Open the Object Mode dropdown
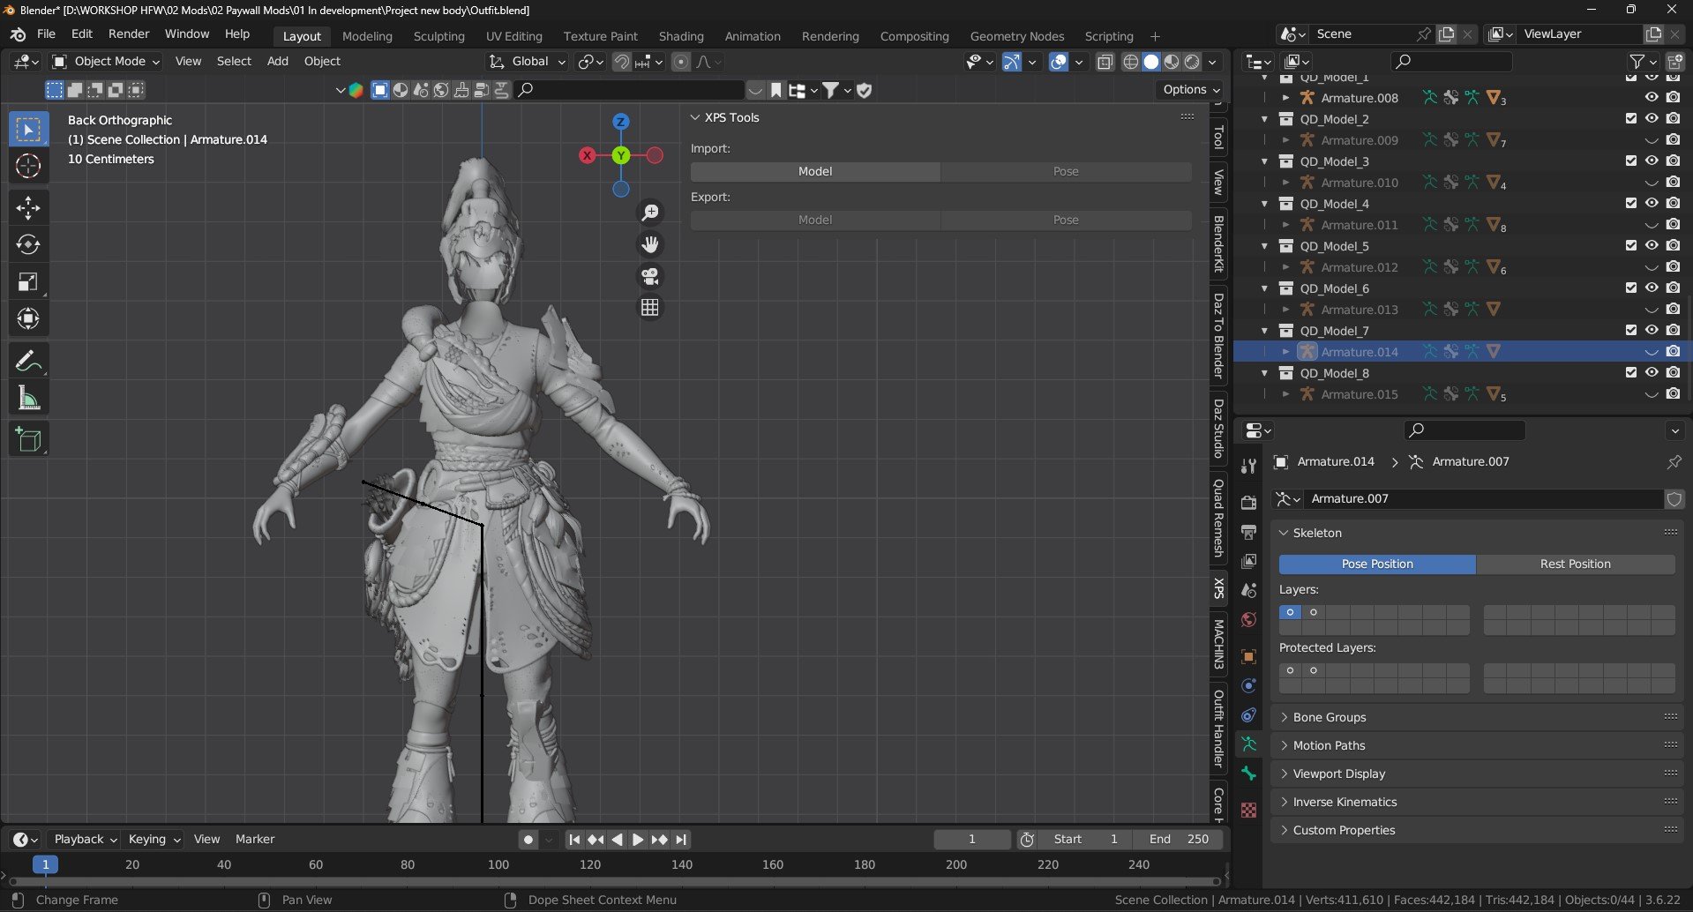 coord(107,62)
